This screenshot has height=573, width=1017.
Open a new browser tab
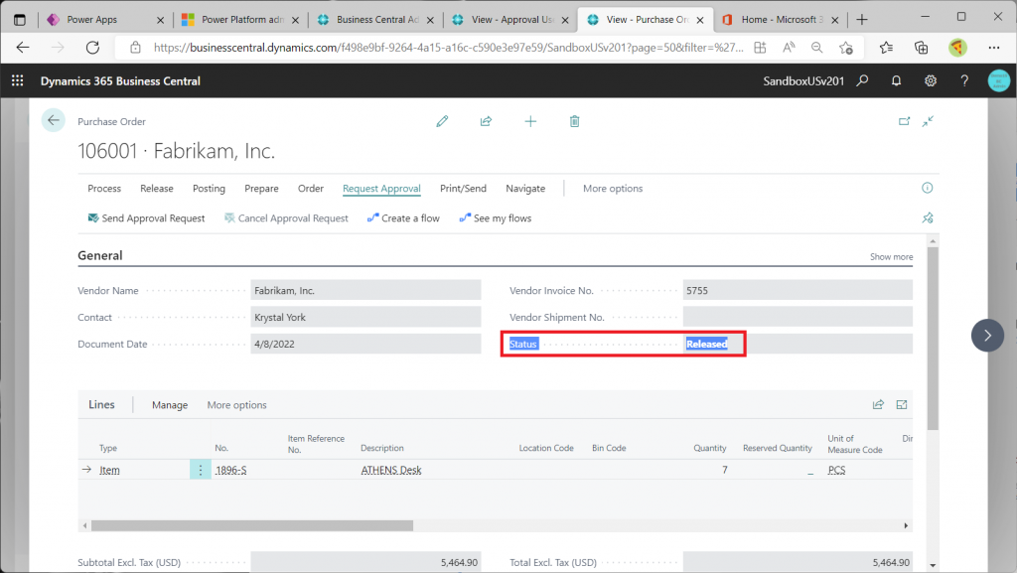click(862, 20)
